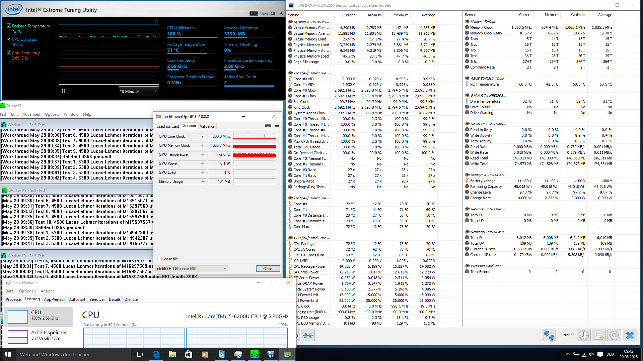Uncheck Core Frequency monitor checkbox

[9, 52]
